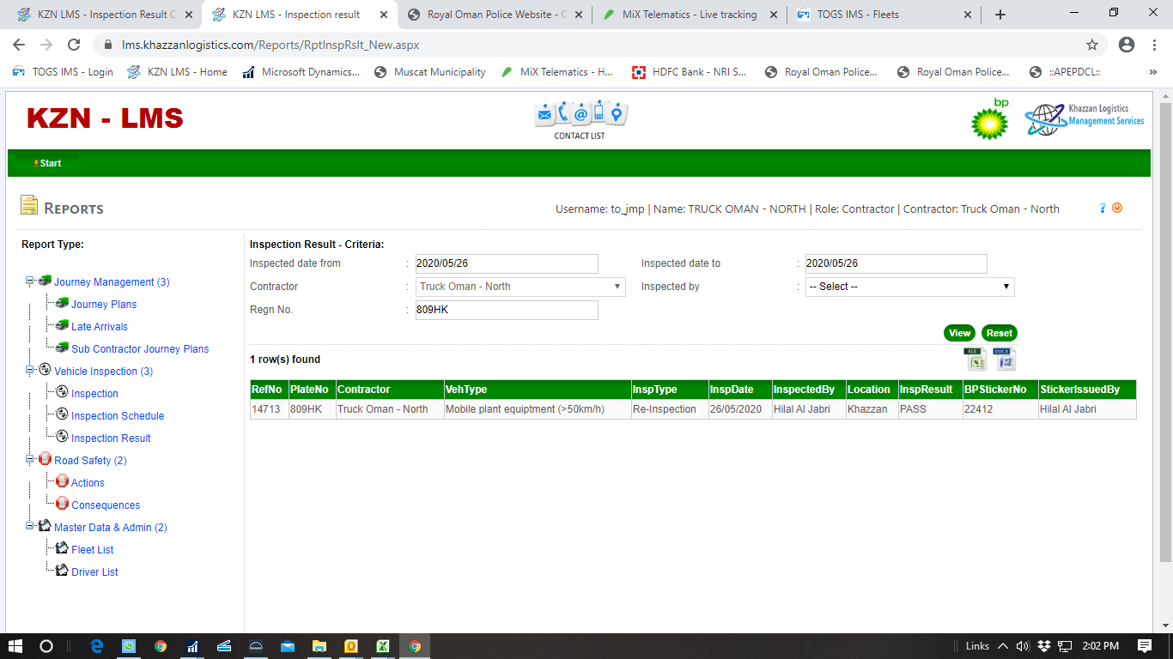The height and width of the screenshot is (659, 1173).
Task: Click the blue help question mark icon
Action: click(1103, 208)
